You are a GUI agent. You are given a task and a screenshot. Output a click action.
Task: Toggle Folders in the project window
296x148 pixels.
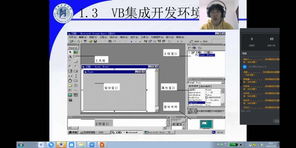200,48
